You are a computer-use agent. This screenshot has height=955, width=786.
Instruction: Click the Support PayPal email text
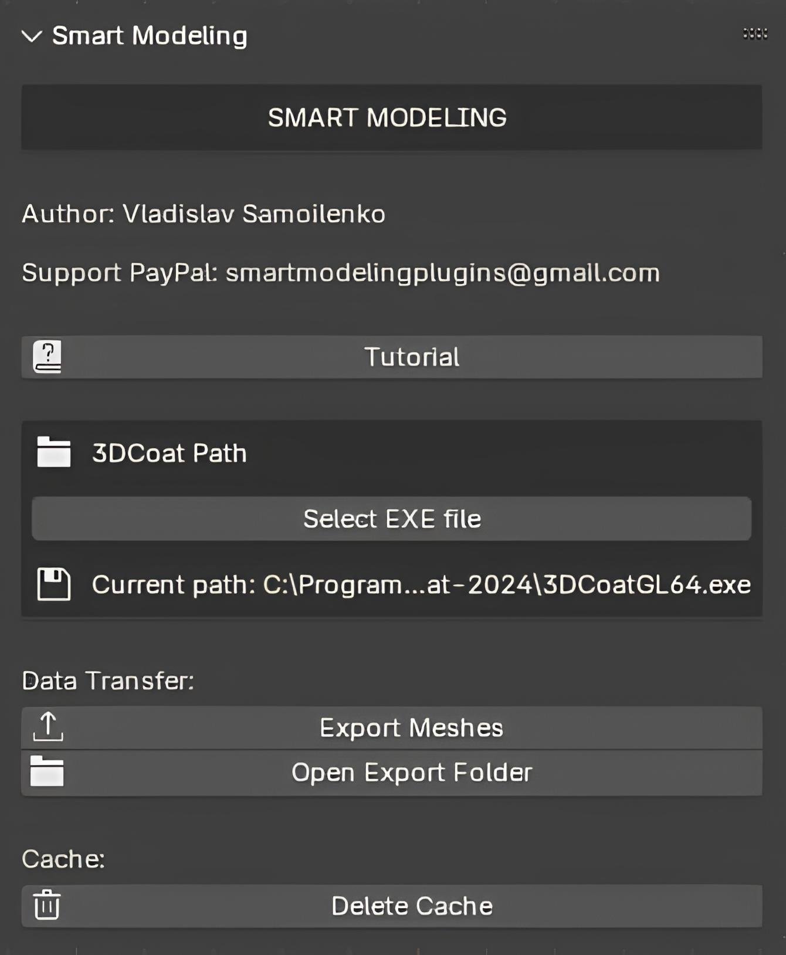340,272
